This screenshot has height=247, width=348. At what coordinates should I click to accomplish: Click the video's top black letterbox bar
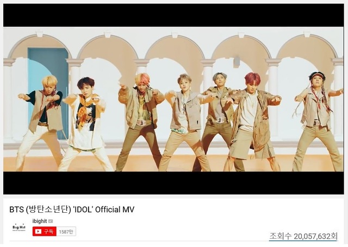(173, 15)
